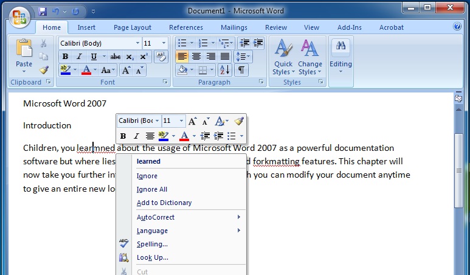Decrease indent in ribbon Paragraph group
This screenshot has height=275, width=470.
tap(244, 43)
